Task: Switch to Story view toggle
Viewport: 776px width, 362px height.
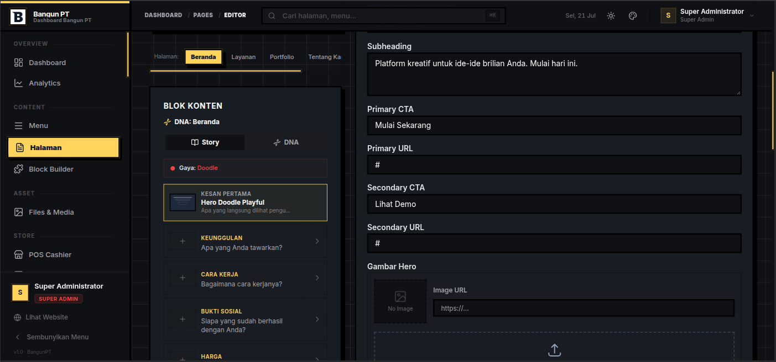Action: [x=205, y=142]
